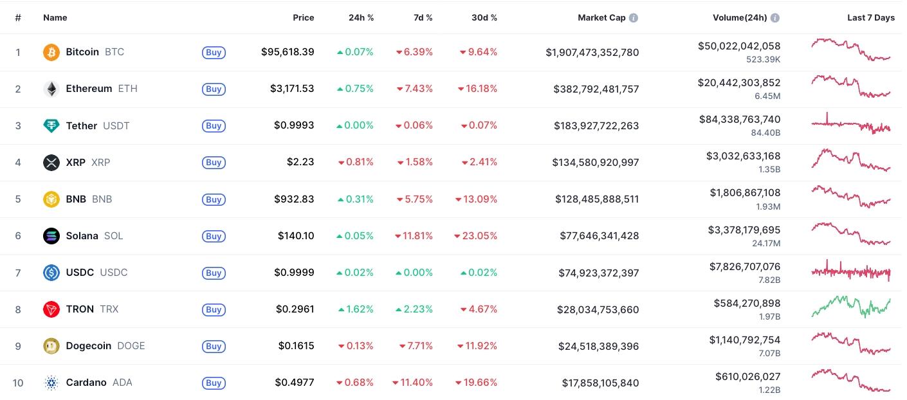
Task: Sort by the 30d % column header
Action: pos(484,17)
